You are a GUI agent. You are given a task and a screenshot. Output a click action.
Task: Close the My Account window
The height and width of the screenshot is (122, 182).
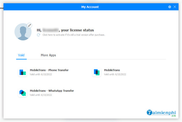pos(175,7)
